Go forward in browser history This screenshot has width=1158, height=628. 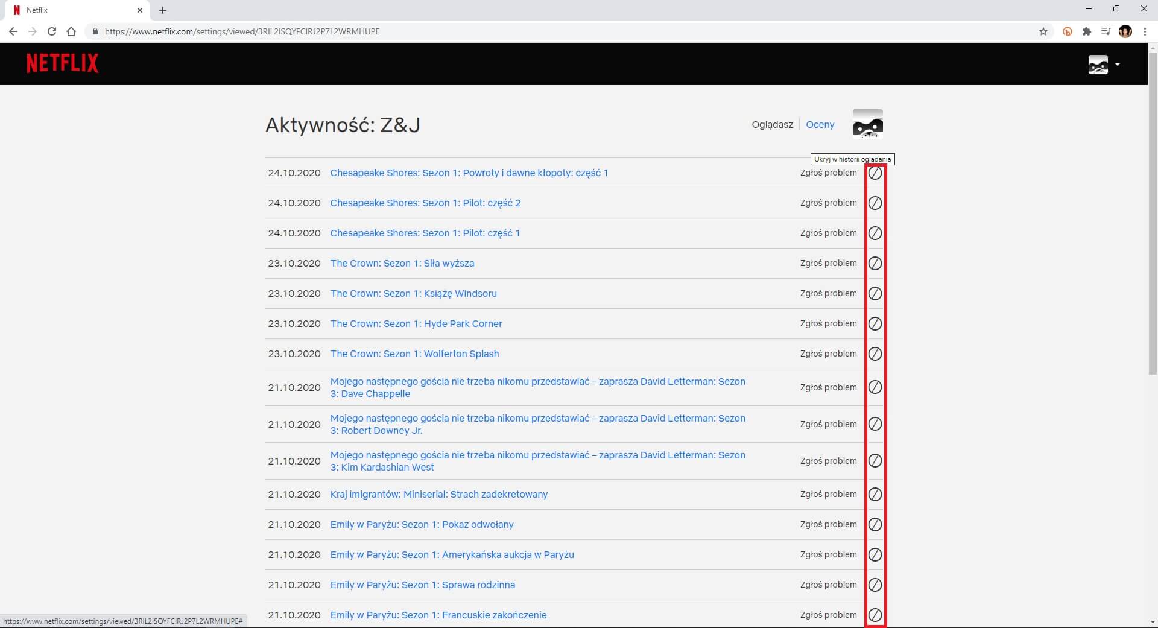pyautogui.click(x=33, y=31)
